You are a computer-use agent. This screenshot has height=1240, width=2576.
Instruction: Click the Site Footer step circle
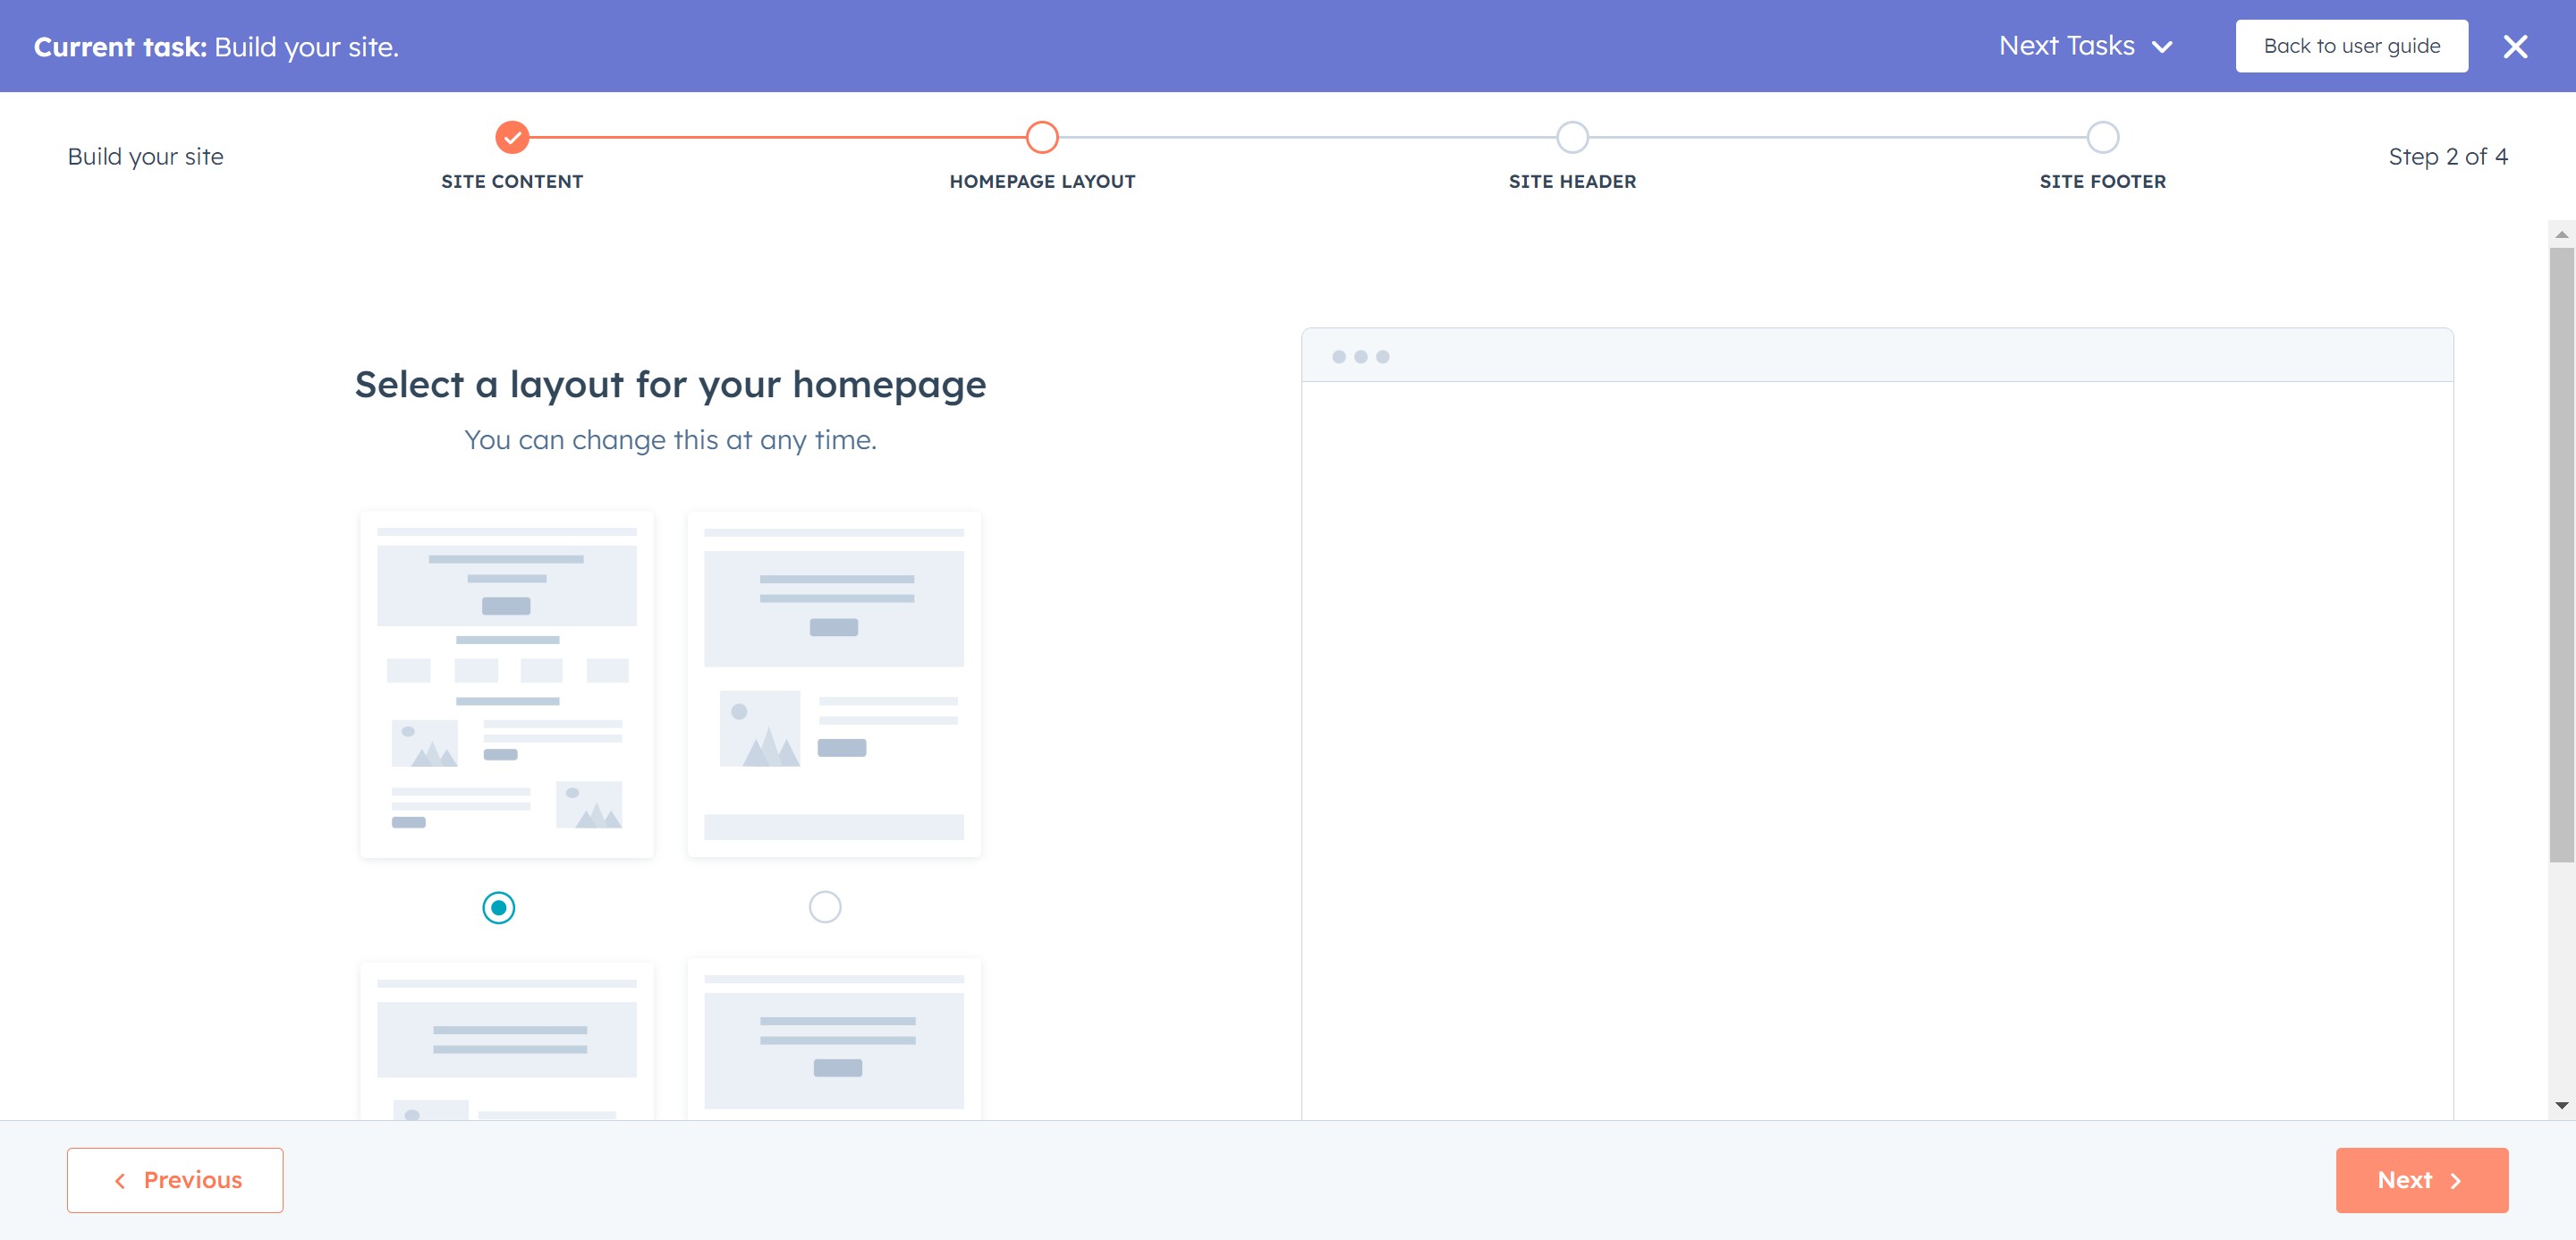tap(2102, 137)
